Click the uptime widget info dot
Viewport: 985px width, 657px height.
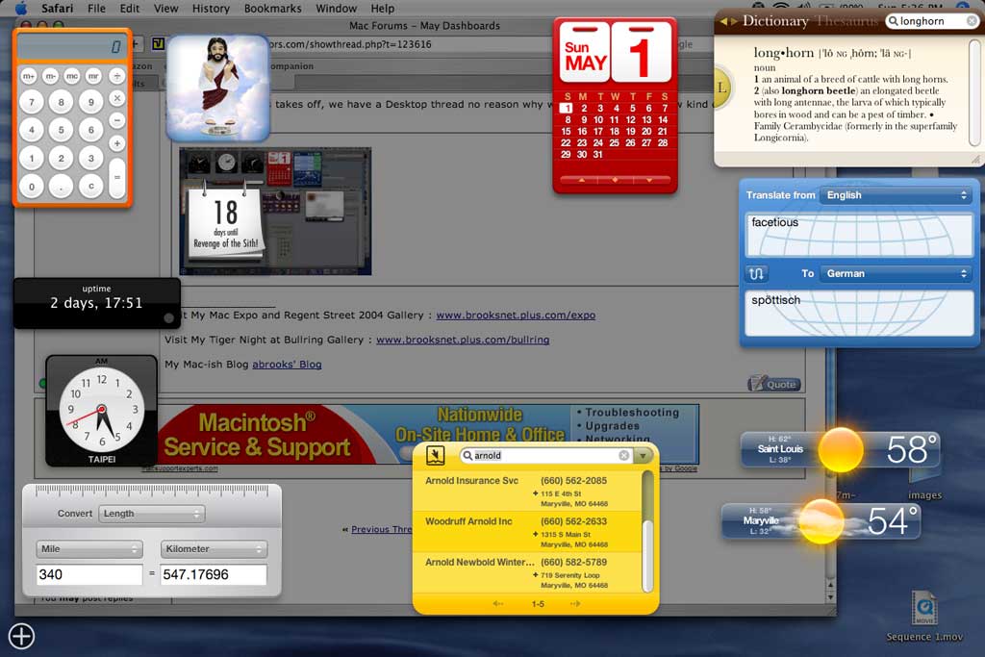168,317
